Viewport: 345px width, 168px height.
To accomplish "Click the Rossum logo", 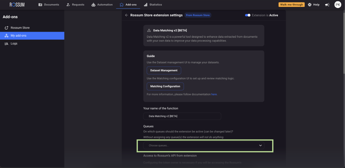I will [17, 5].
